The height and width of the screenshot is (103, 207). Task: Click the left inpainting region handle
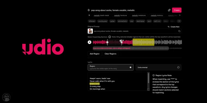[107, 42]
